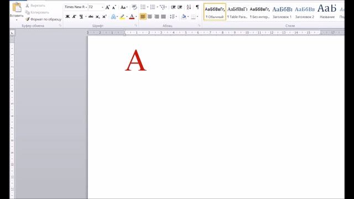
Task: Click Формат по образцу format painter
Action: click(43, 19)
